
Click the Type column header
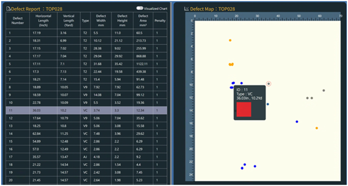pyautogui.click(x=85, y=21)
